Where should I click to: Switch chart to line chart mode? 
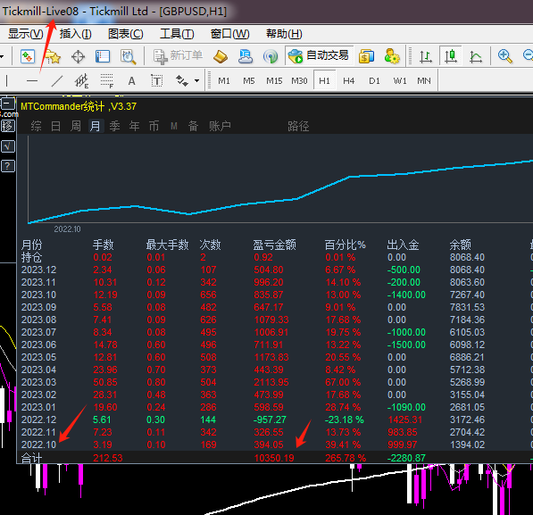[476, 56]
